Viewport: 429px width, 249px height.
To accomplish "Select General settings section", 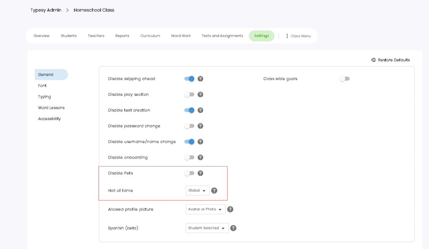I will coord(52,74).
